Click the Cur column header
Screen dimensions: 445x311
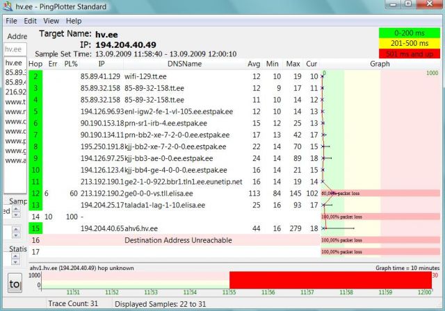point(311,64)
